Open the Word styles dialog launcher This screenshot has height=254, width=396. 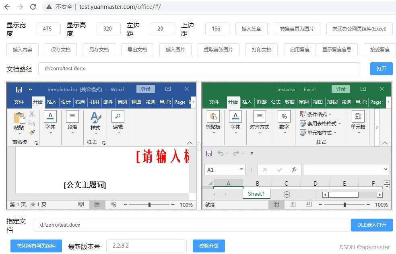pos(104,143)
